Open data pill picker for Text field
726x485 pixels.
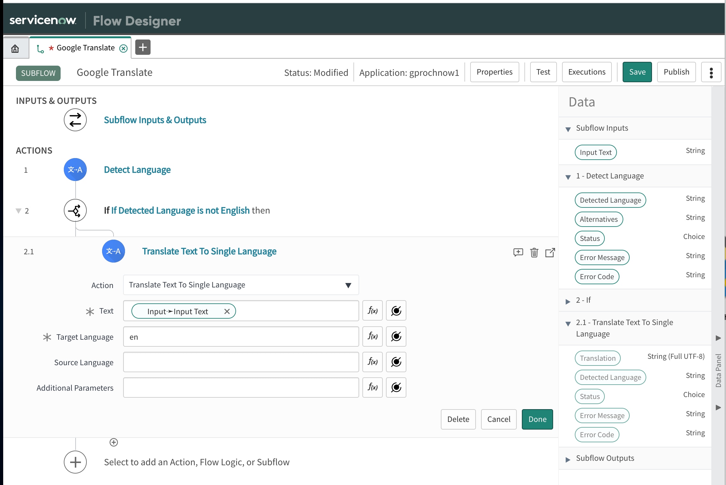(x=396, y=310)
